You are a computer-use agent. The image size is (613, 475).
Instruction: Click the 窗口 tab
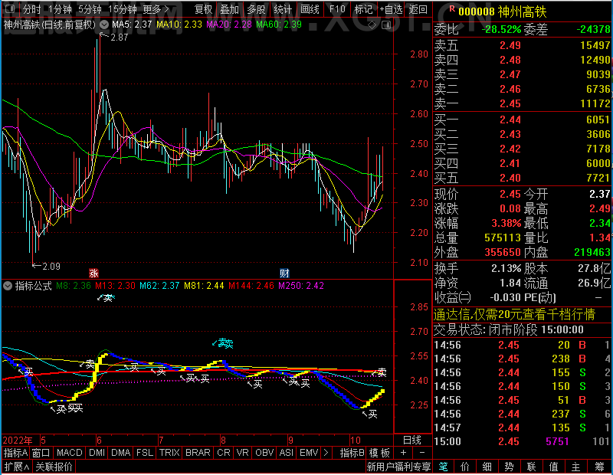pyautogui.click(x=41, y=453)
